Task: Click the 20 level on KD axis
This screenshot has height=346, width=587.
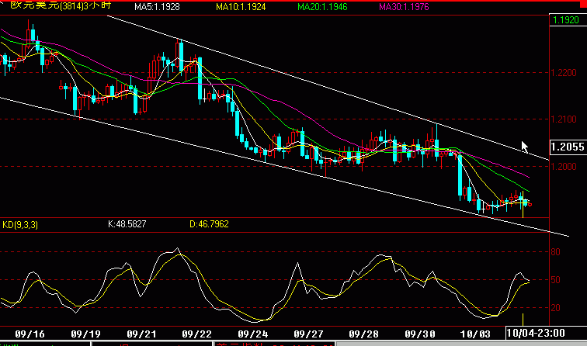Action: pyautogui.click(x=556, y=308)
